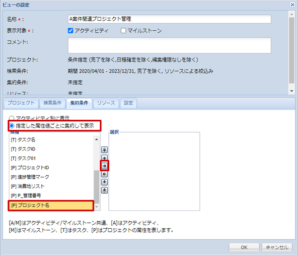Open the プロジェクト tab
The width and height of the screenshot is (298, 255).
pos(21,103)
